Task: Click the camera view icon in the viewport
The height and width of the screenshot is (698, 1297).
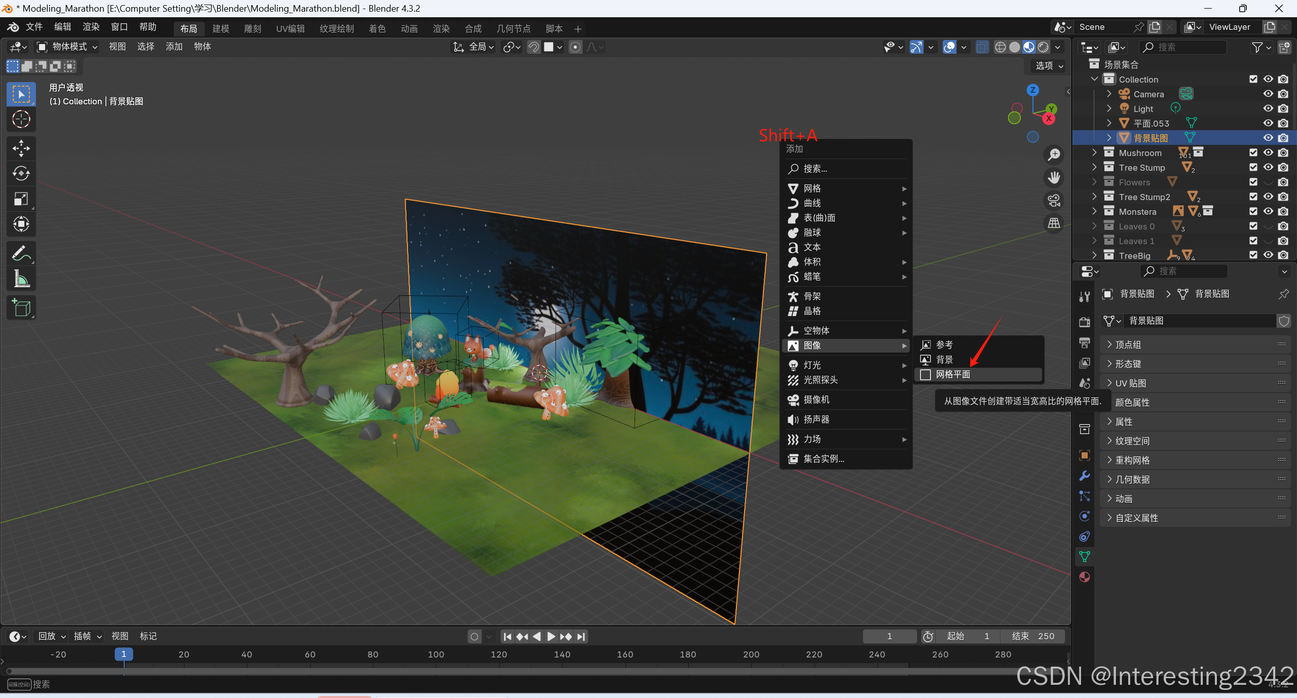Action: (1054, 201)
